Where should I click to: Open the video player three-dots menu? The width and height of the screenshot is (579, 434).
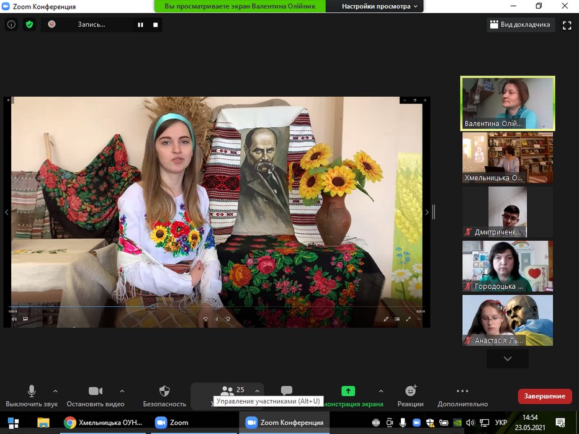tap(419, 319)
